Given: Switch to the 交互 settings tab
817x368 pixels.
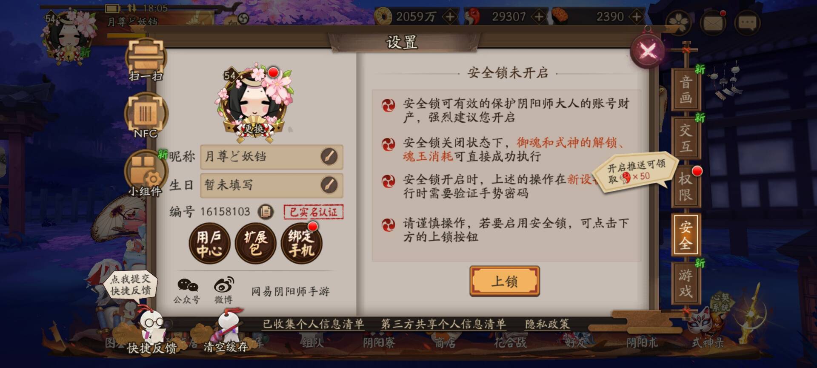Looking at the screenshot, I should coord(685,138).
